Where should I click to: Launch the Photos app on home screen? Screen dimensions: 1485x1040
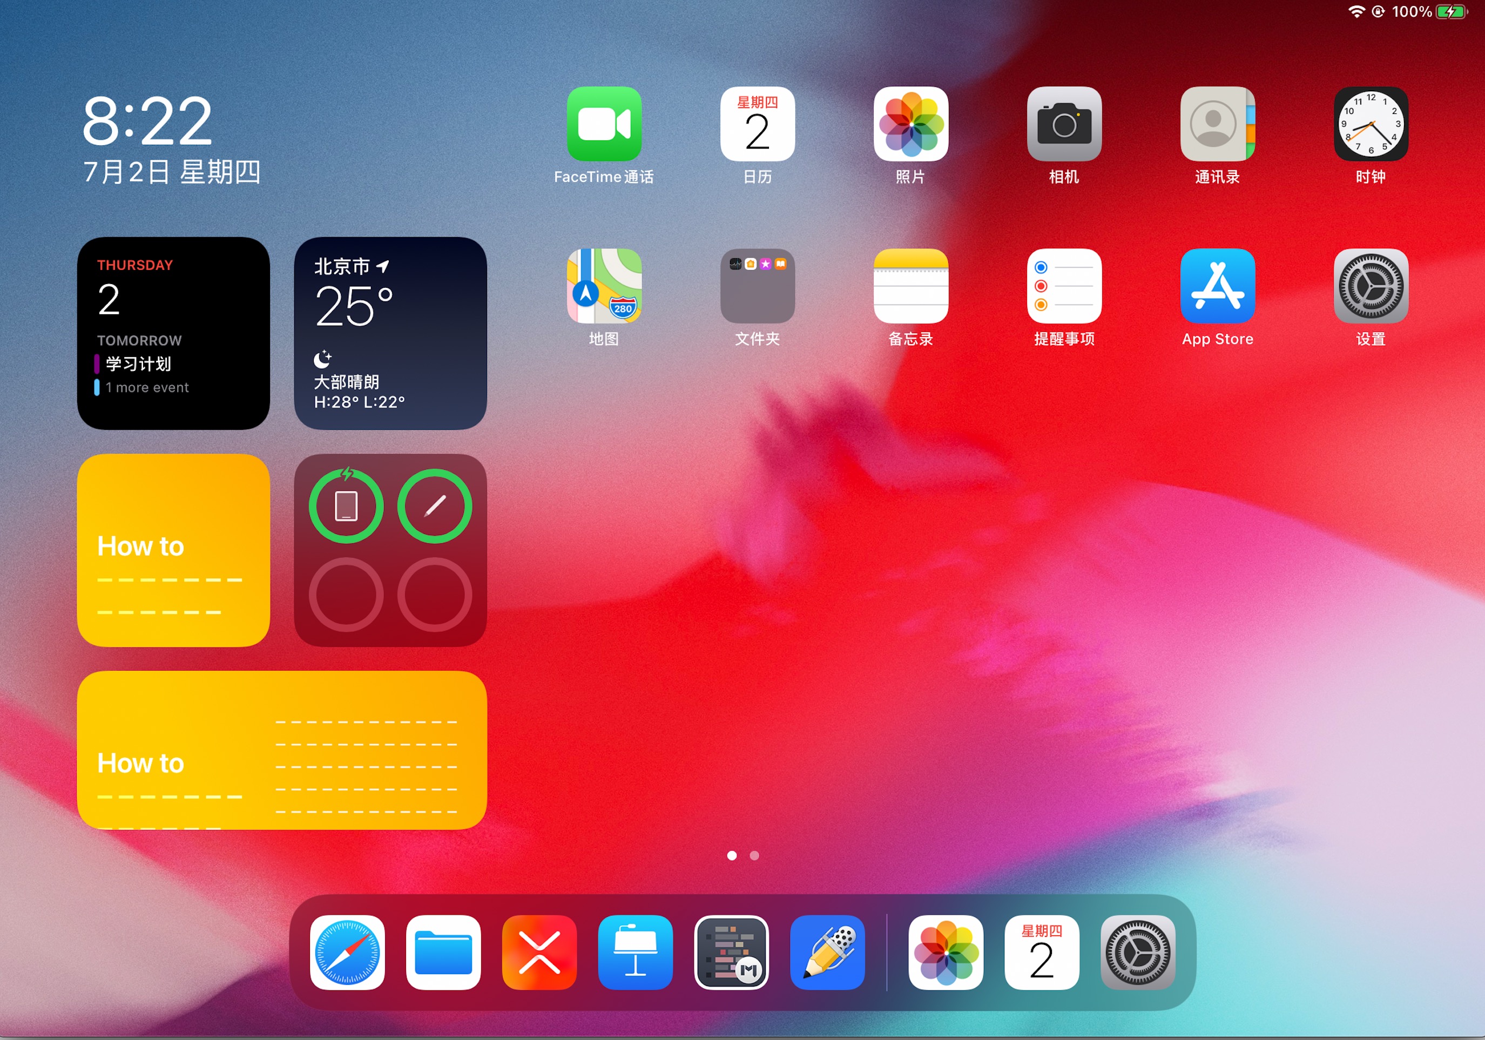tap(910, 124)
